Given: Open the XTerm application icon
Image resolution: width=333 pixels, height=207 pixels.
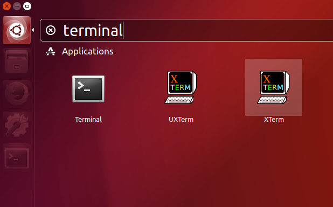Looking at the screenshot, I should click(274, 87).
